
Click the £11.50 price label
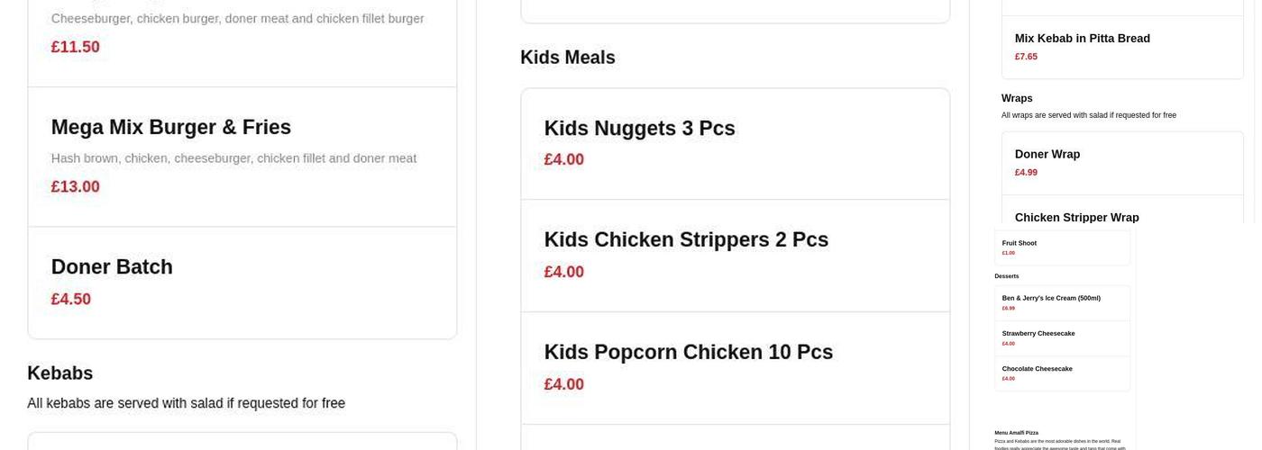coord(75,47)
